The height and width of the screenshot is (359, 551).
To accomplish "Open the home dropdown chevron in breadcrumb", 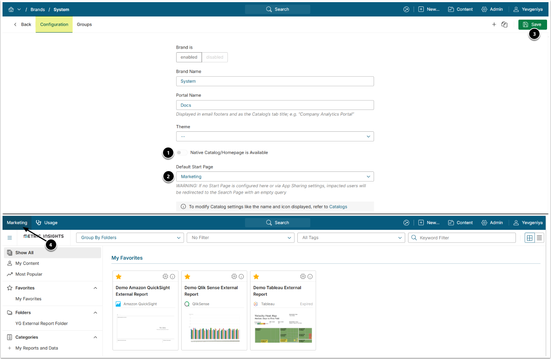I will (19, 9).
